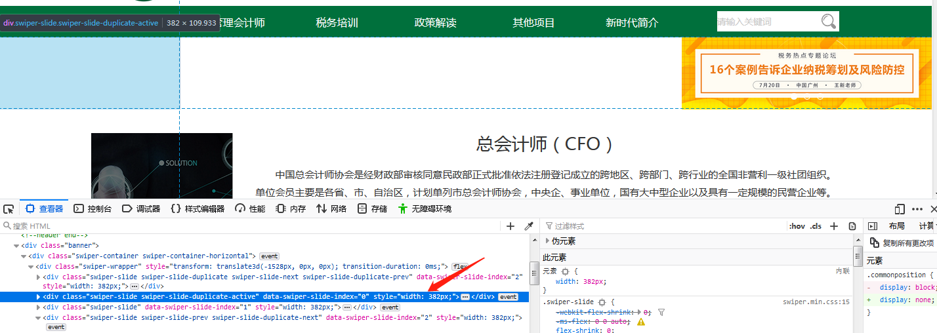The image size is (937, 333).
Task: Switch to the 性能 performance tab
Action: (250, 209)
